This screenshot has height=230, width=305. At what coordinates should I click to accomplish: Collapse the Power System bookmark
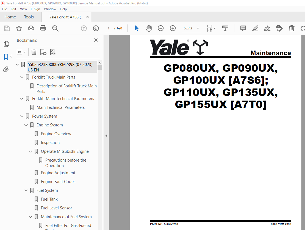tap(22, 116)
